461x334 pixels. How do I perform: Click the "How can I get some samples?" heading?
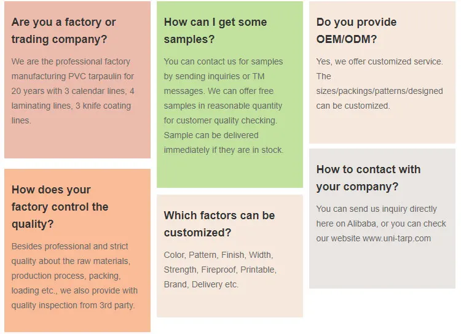coord(215,31)
